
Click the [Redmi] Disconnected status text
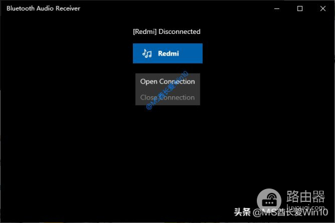(166, 32)
